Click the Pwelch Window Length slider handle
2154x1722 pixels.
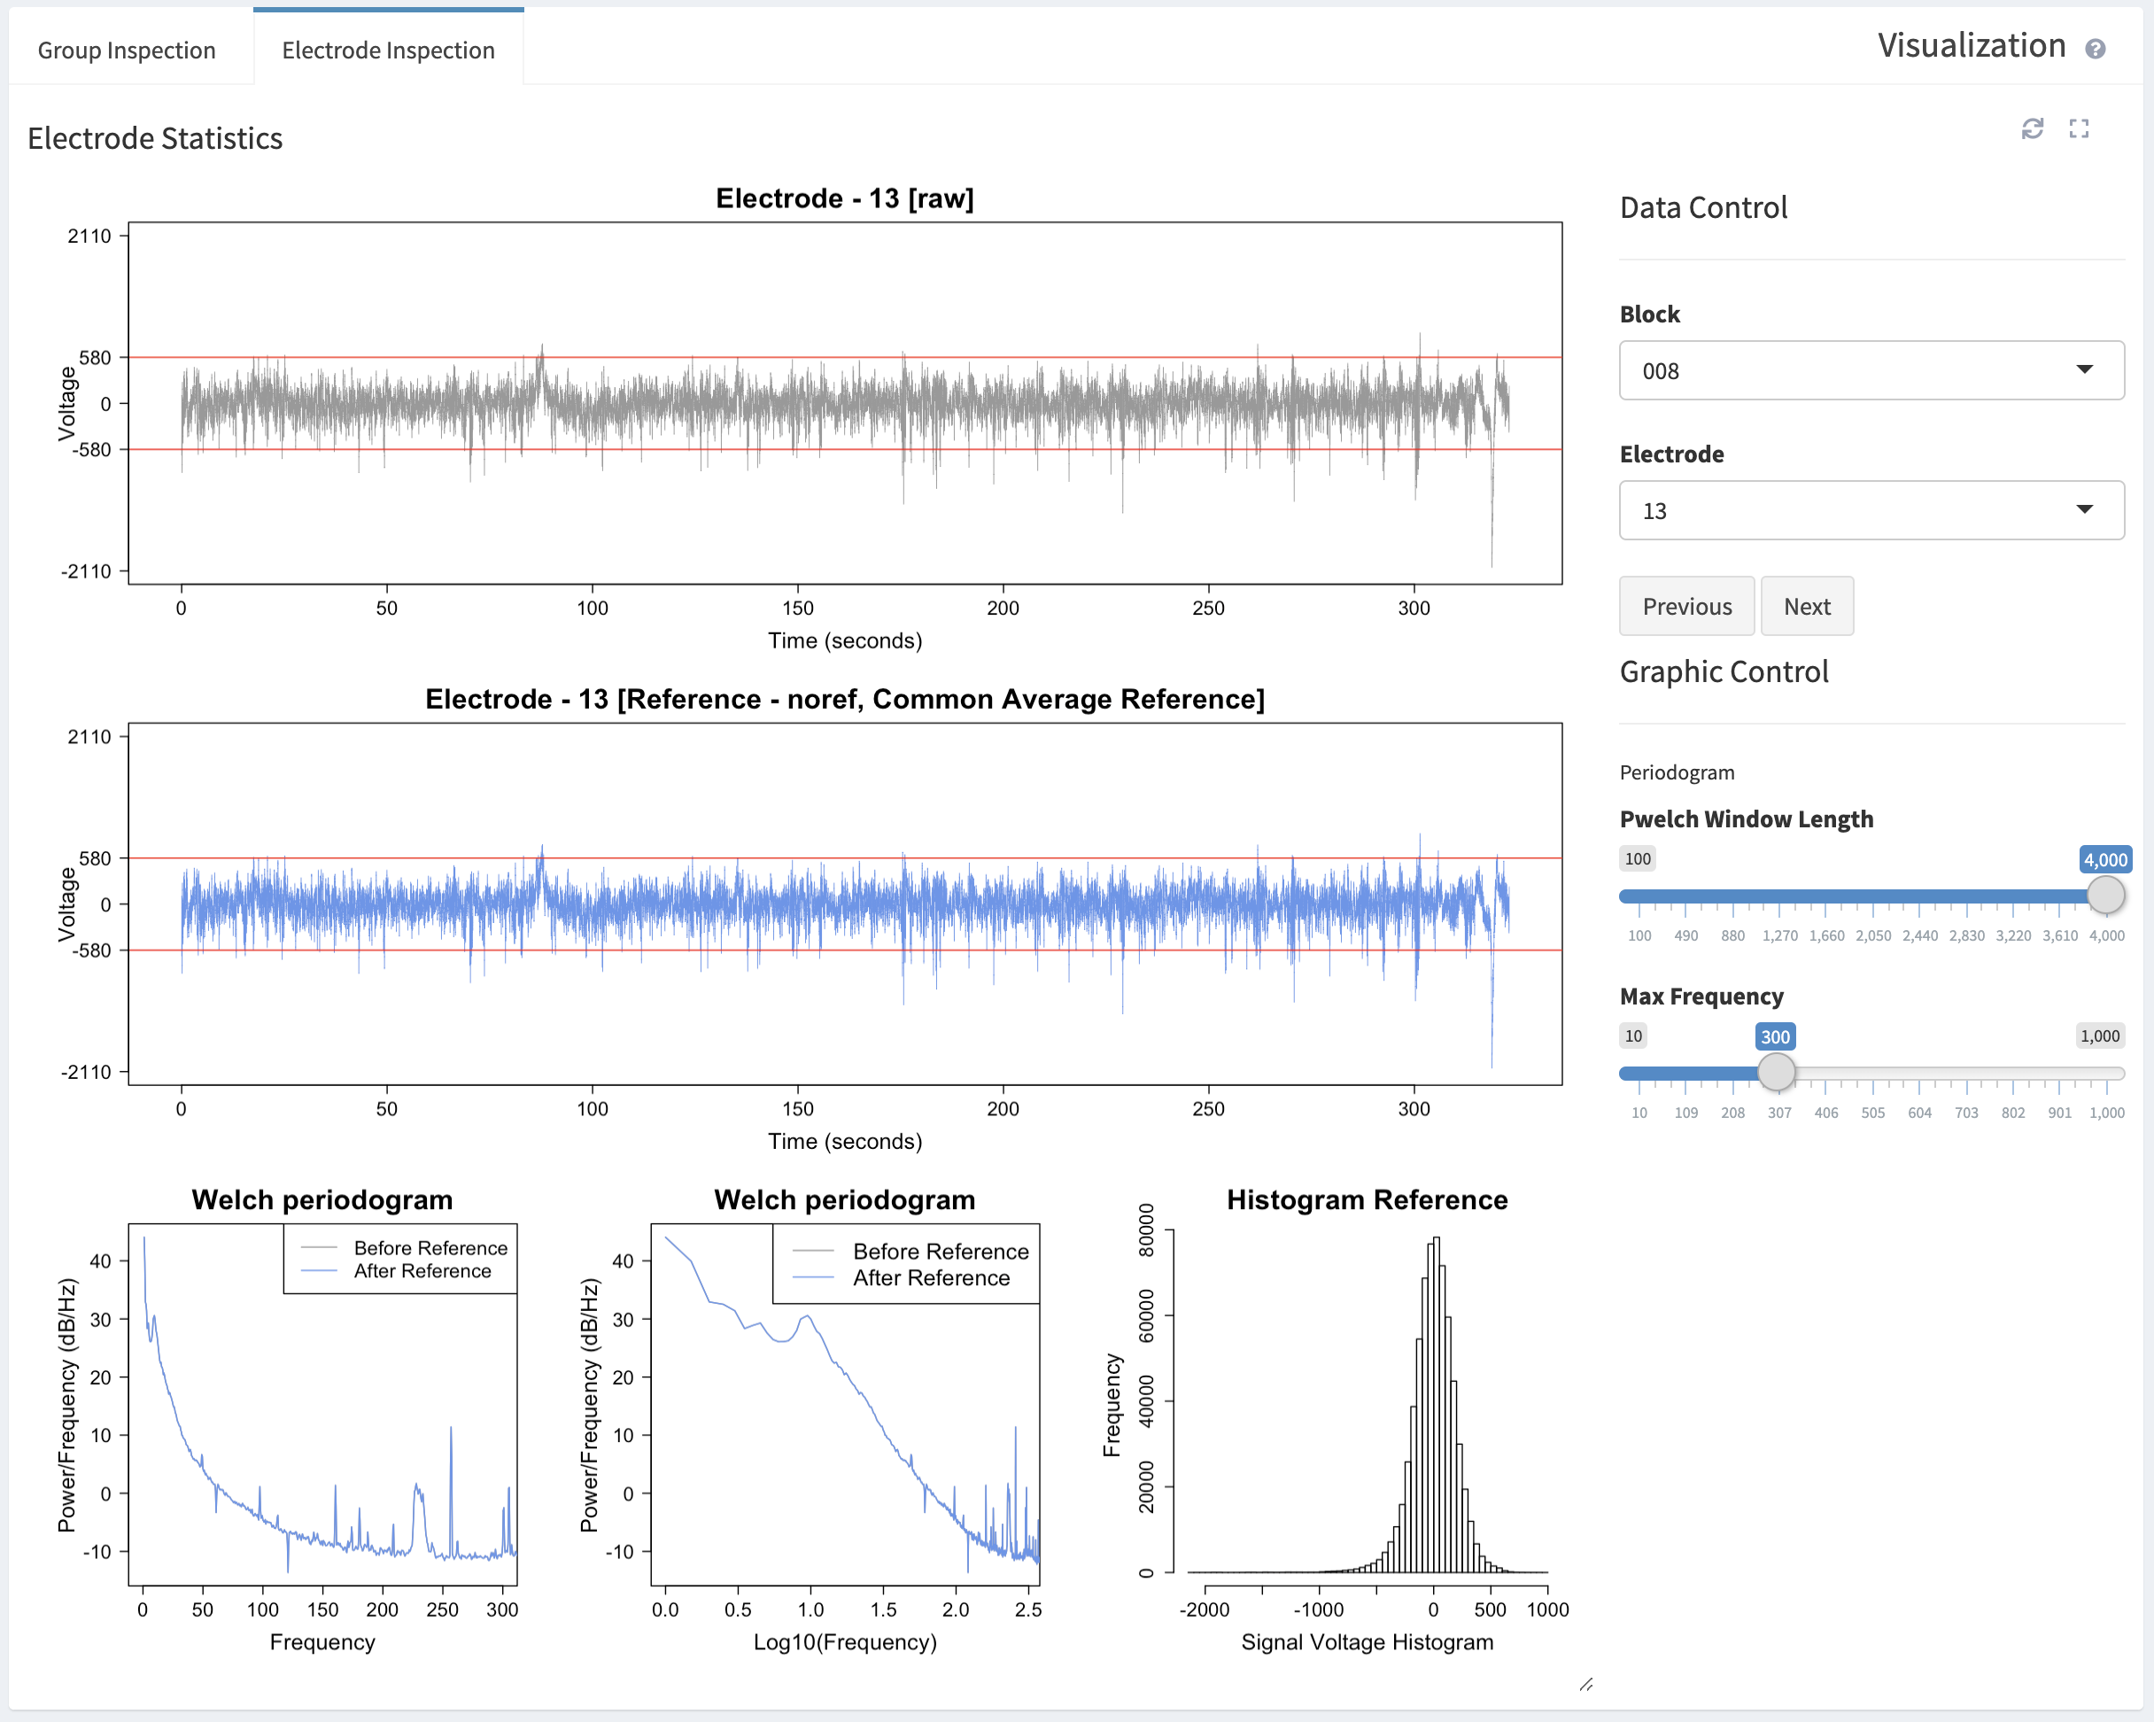2105,896
